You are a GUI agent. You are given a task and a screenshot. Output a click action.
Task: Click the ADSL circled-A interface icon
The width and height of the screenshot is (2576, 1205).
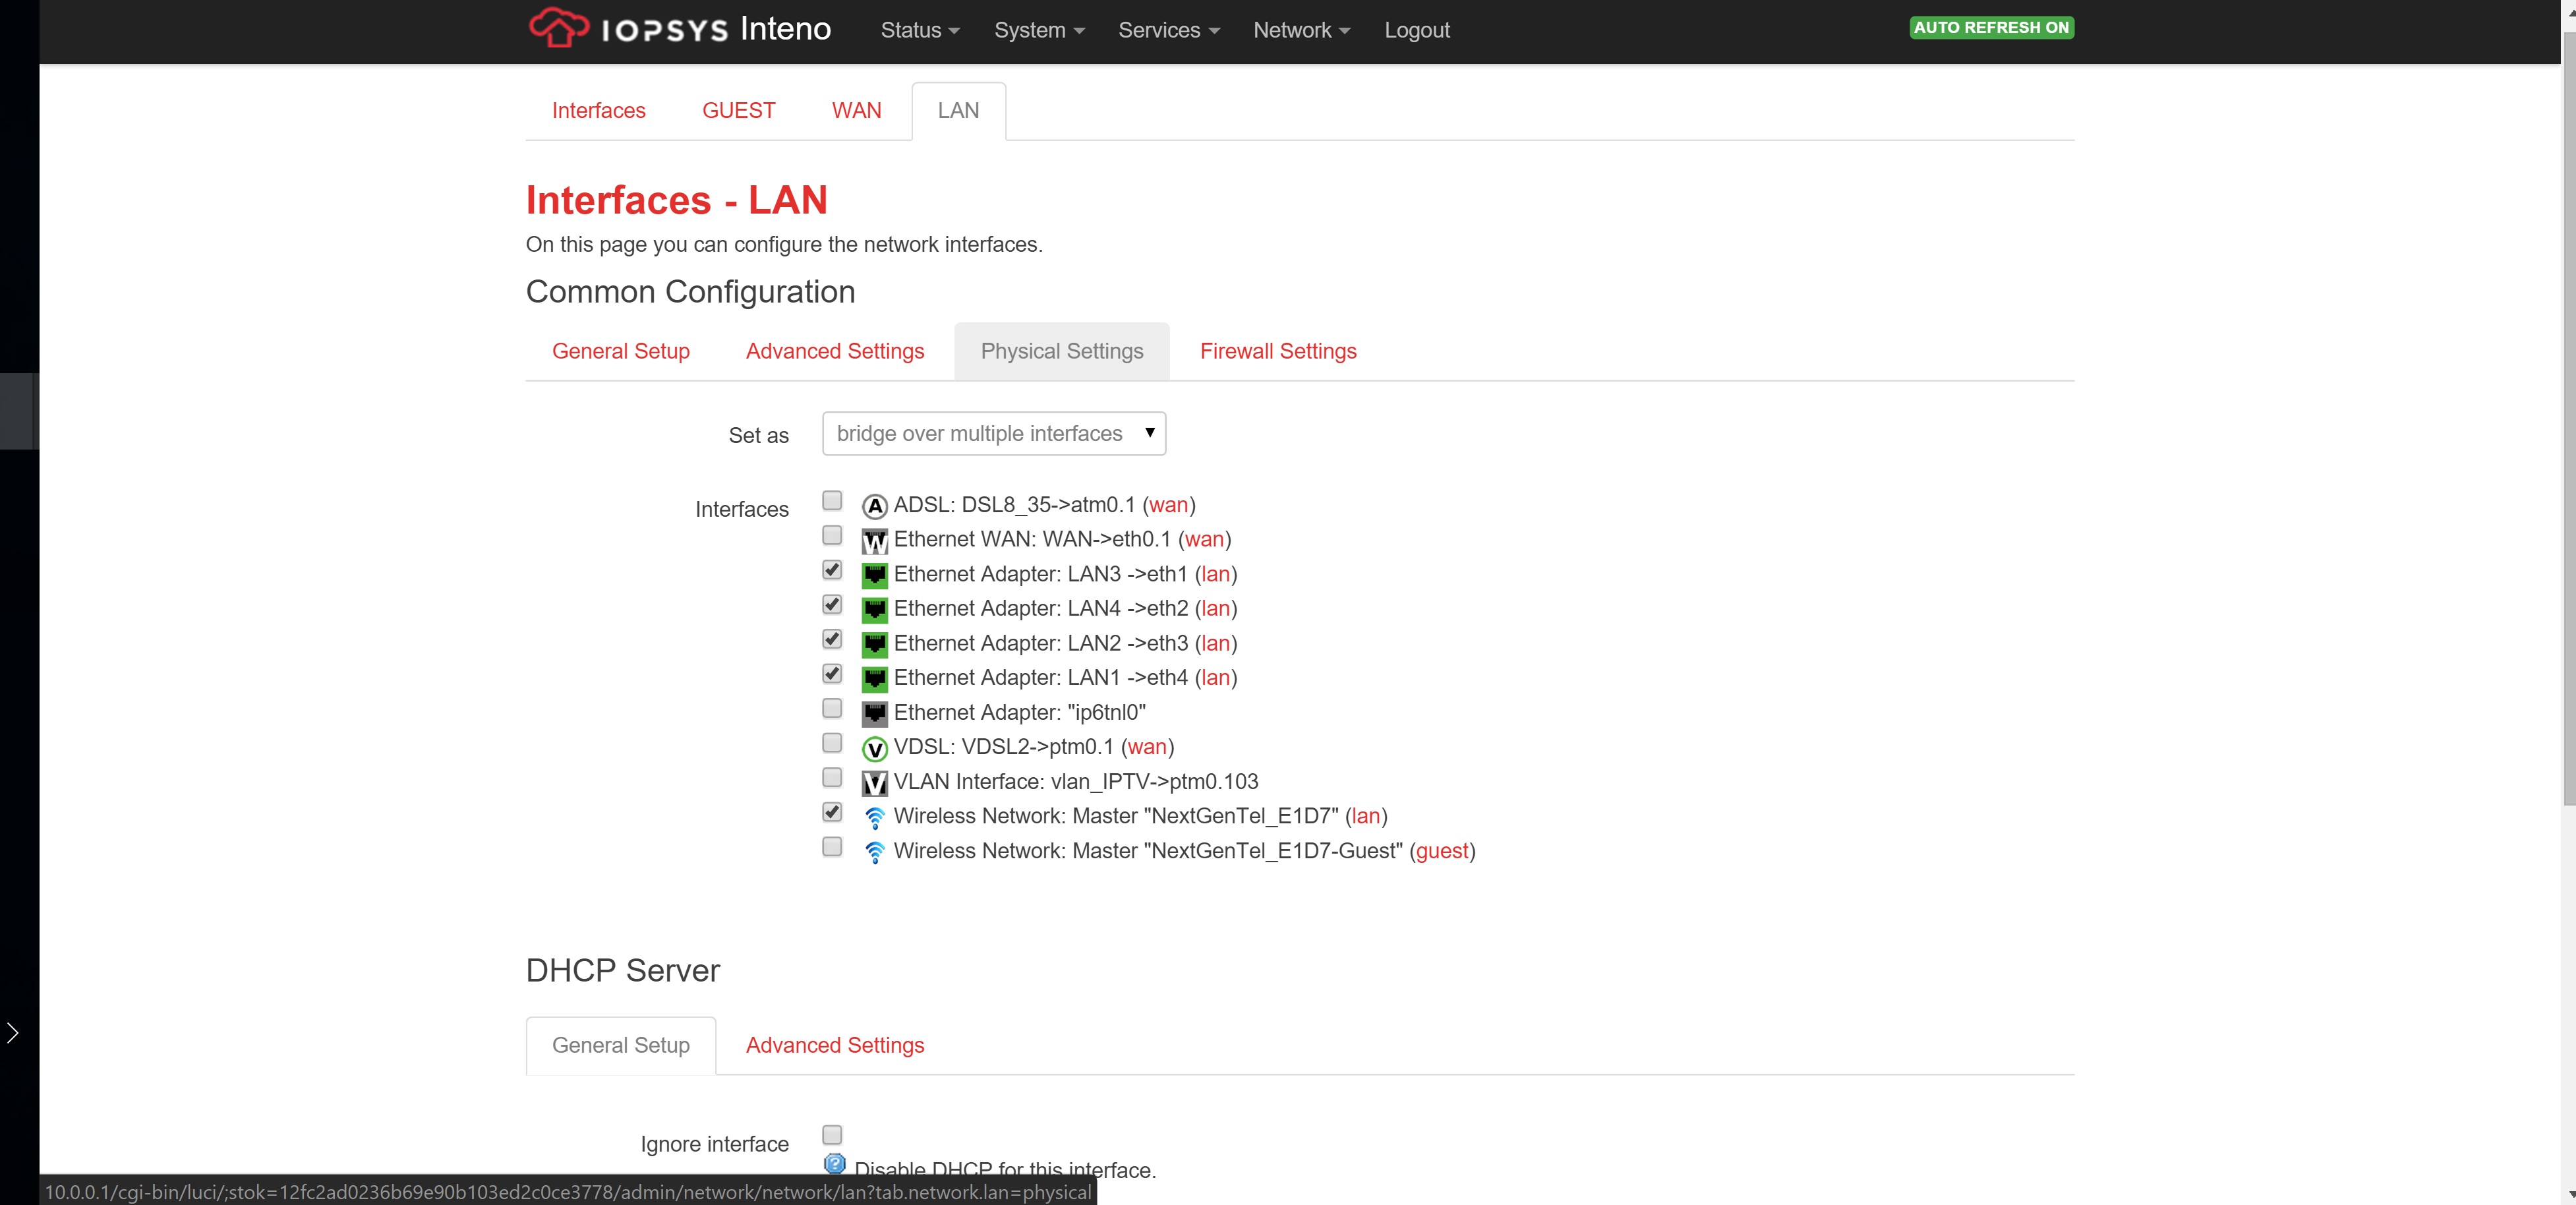[x=874, y=507]
